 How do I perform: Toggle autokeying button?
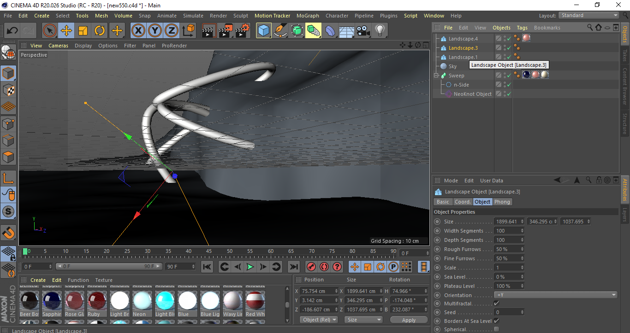click(x=324, y=267)
